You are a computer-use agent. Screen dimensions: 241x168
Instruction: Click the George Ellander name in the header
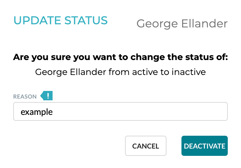point(182,24)
